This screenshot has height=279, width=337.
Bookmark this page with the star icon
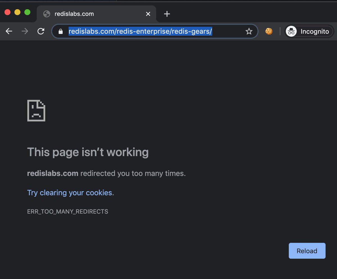pos(249,31)
